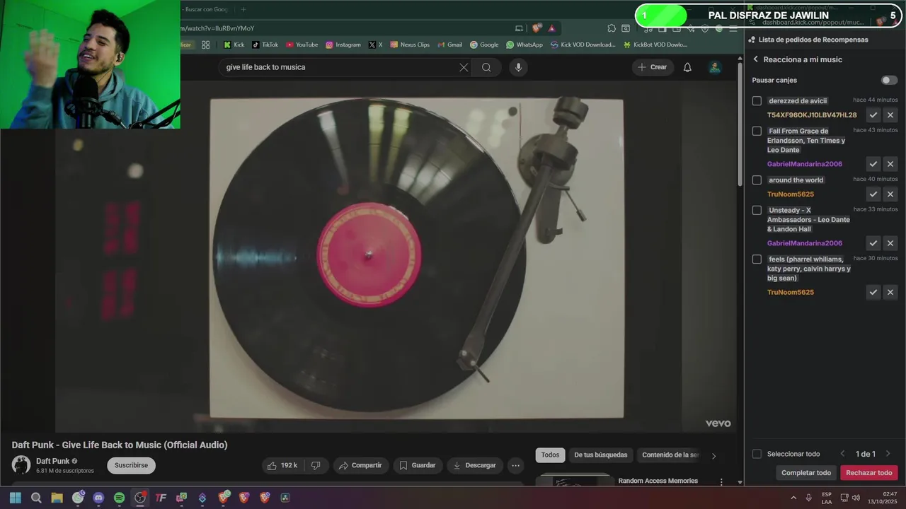This screenshot has width=906, height=509.
Task: Check the 'feels (pharrel whiliams' checkbox
Action: point(757,259)
